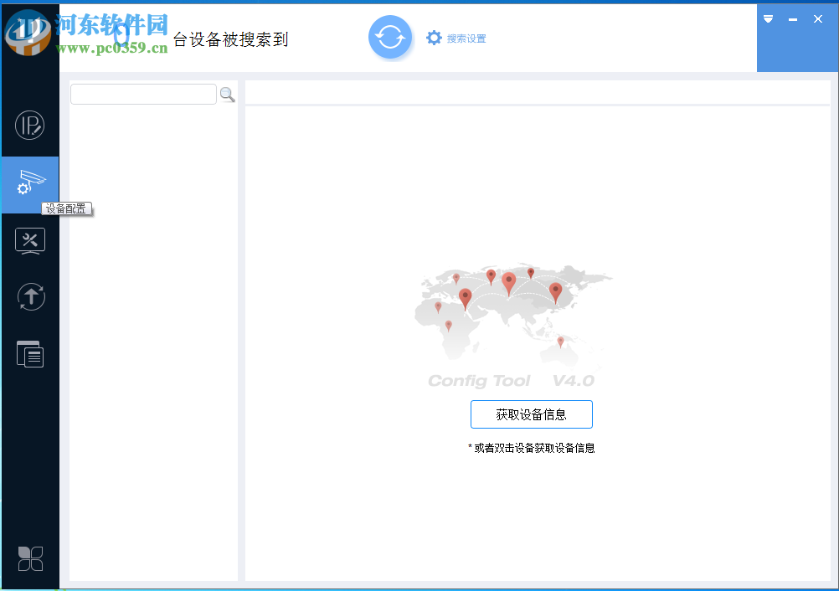The height and width of the screenshot is (591, 839).
Task: Click the four-leaf app icon at sidebar bottom
Action: 30,558
